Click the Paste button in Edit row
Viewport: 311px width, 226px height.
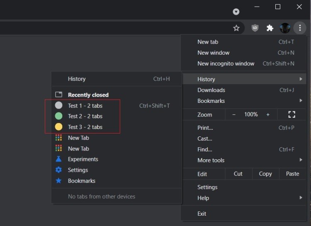(x=292, y=174)
